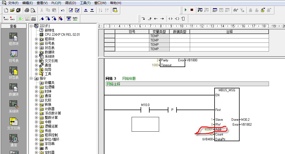Image resolution: width=285 pixels, height=154 pixels.
Task: Toggle network comments display in toolbar
Action: [x=27, y=19]
